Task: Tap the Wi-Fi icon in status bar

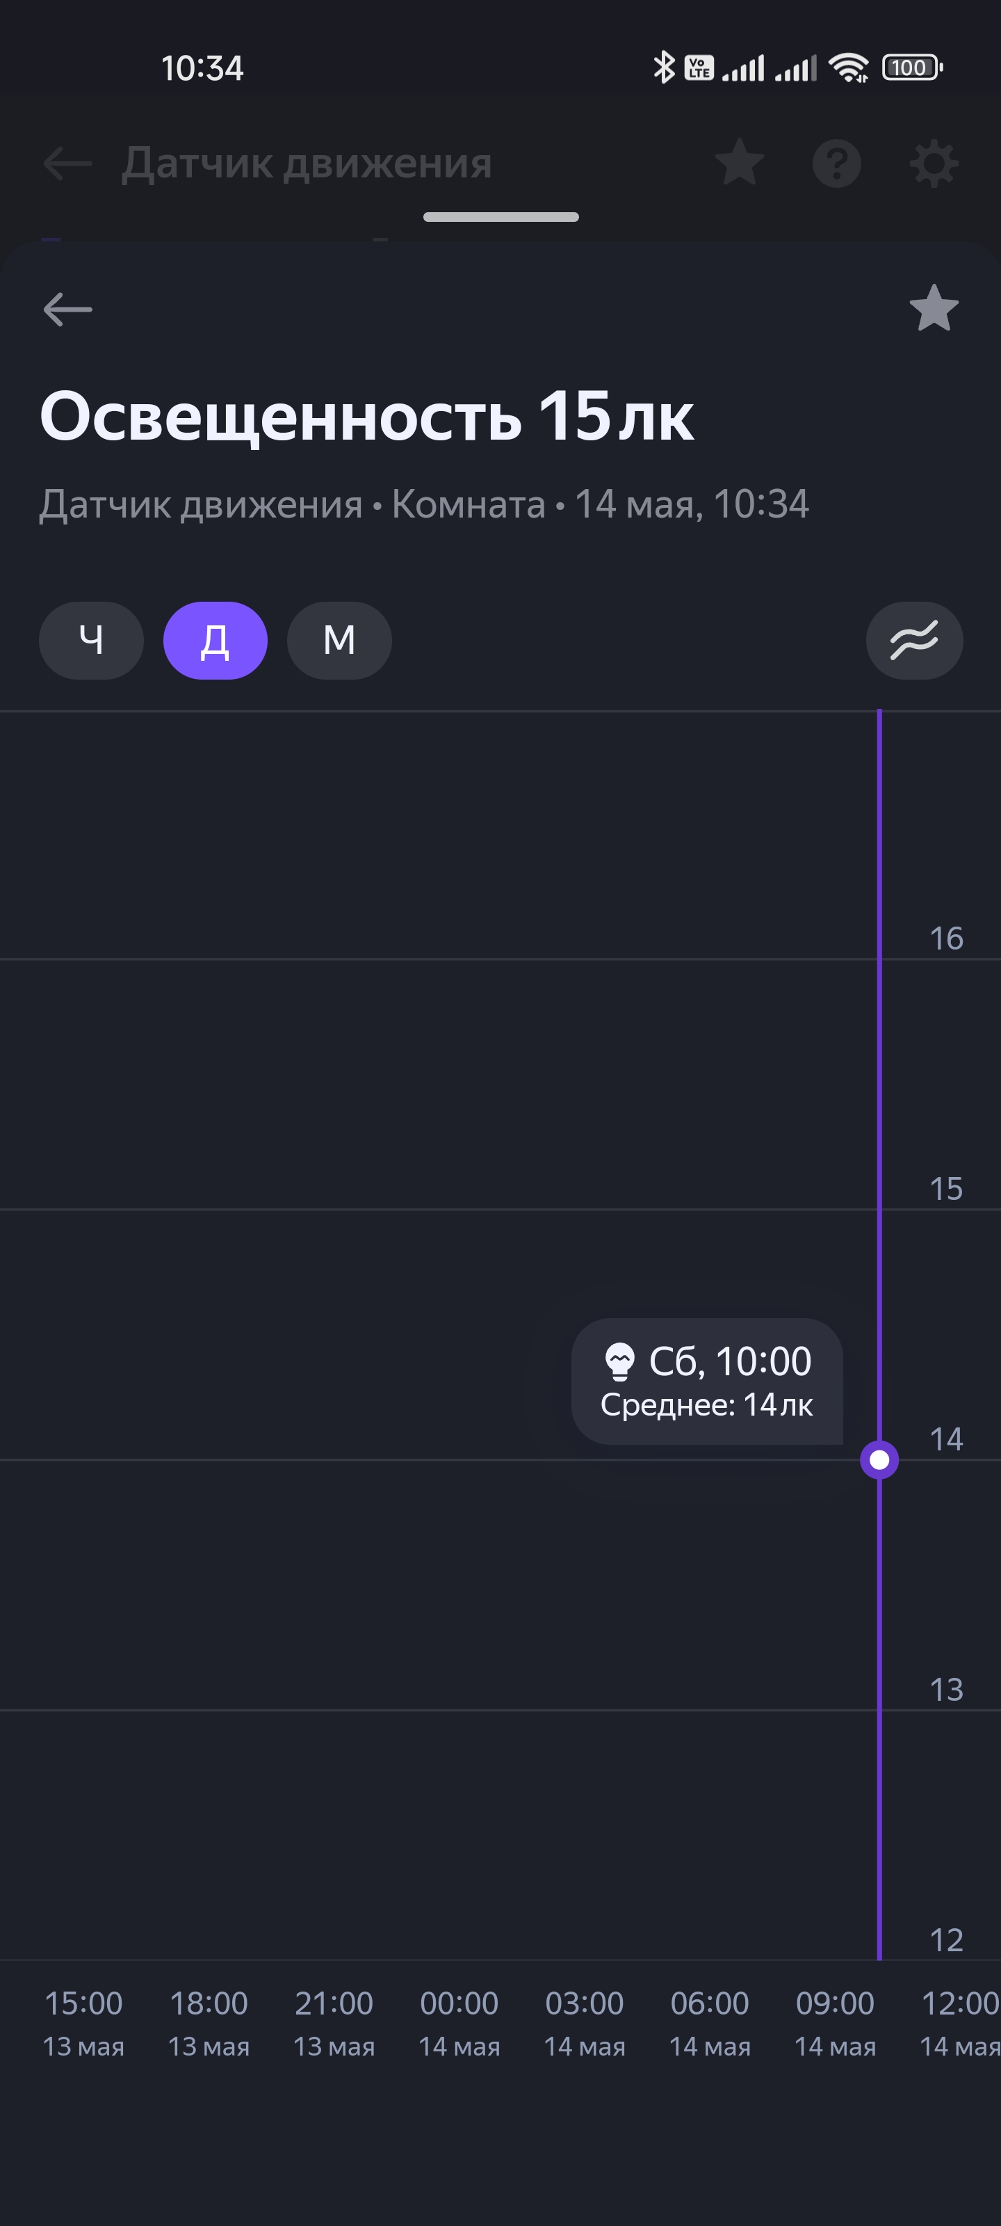Action: [x=848, y=67]
